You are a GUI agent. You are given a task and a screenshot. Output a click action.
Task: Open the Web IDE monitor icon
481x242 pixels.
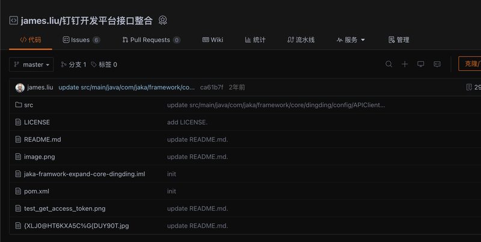pyautogui.click(x=420, y=64)
